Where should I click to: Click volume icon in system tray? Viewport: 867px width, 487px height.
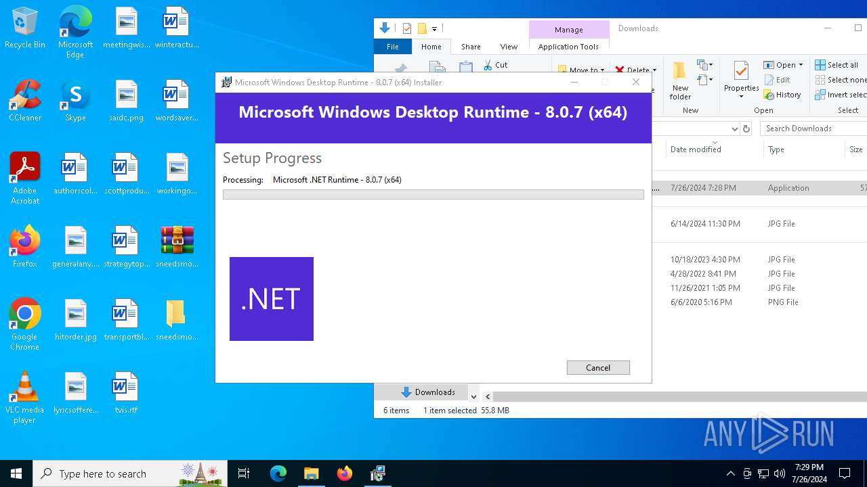click(x=779, y=473)
